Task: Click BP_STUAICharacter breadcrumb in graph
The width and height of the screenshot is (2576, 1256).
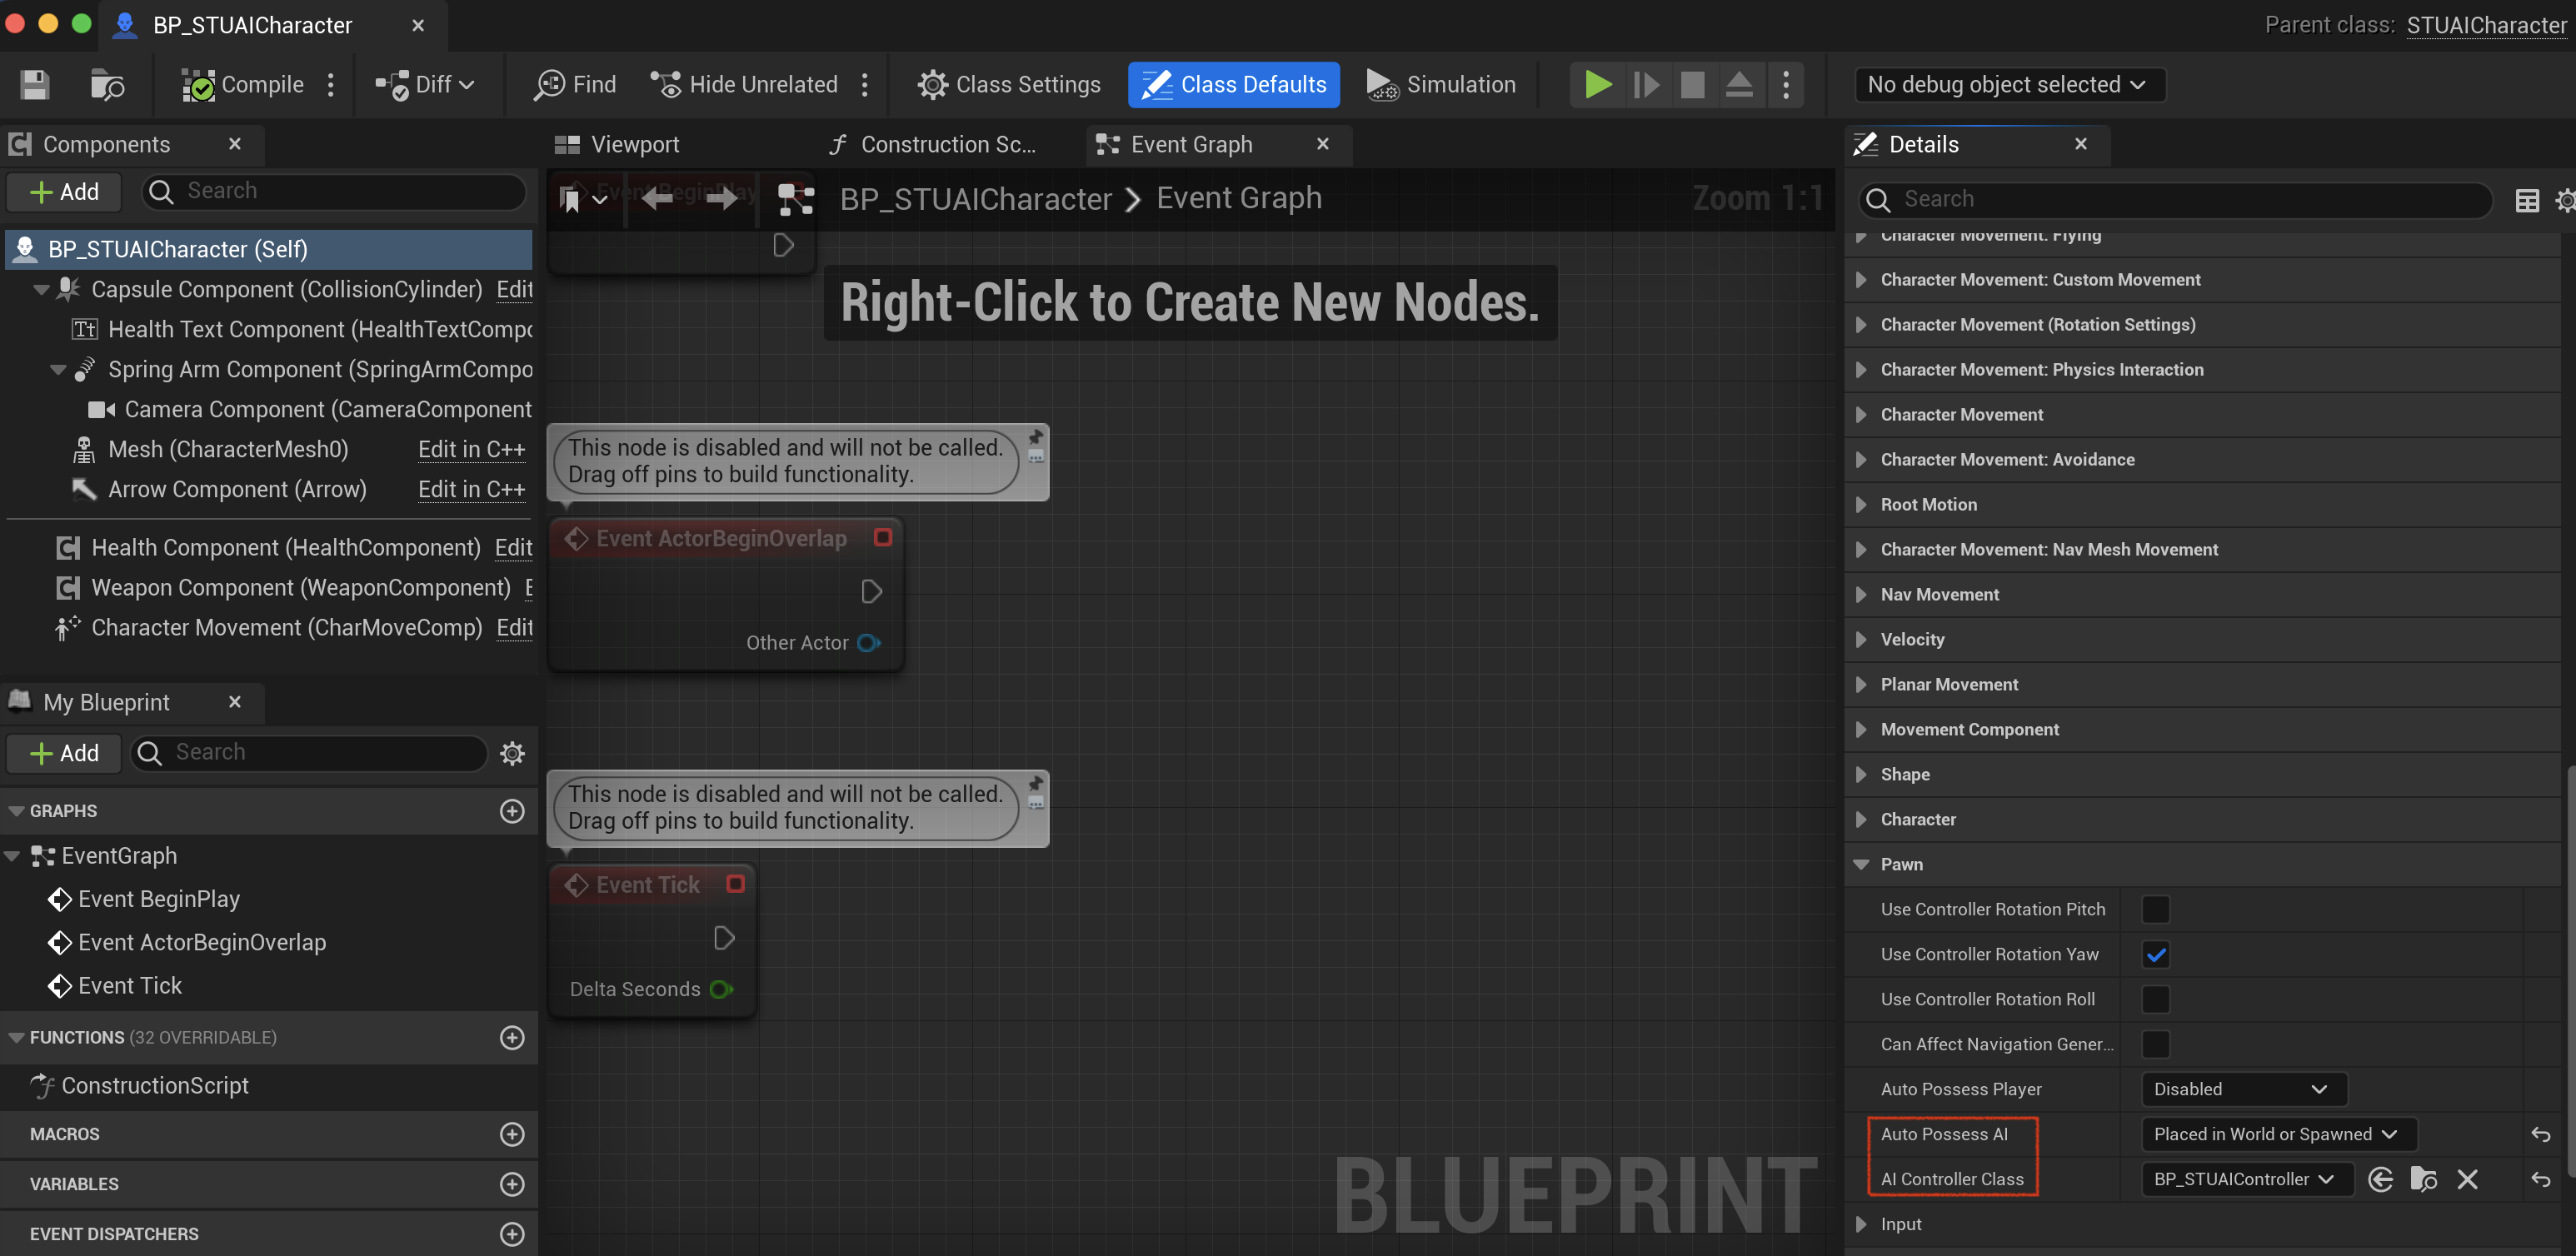Action: pos(976,199)
